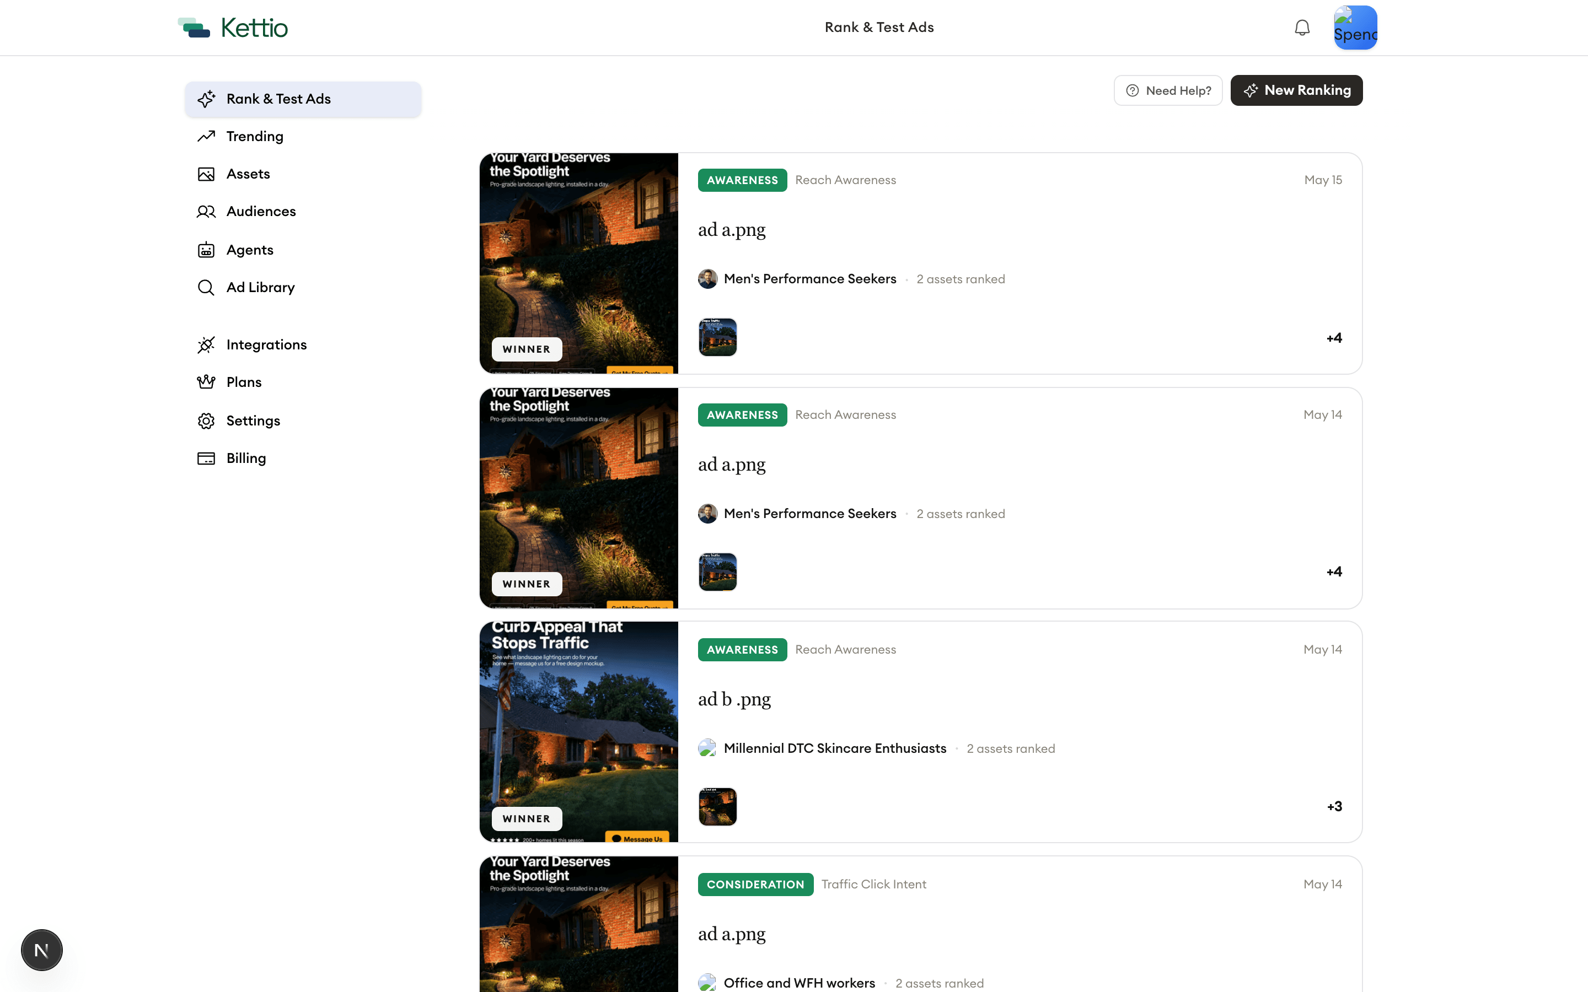Open the Curb Appeal winner ad image
The image size is (1588, 992).
pos(579,732)
